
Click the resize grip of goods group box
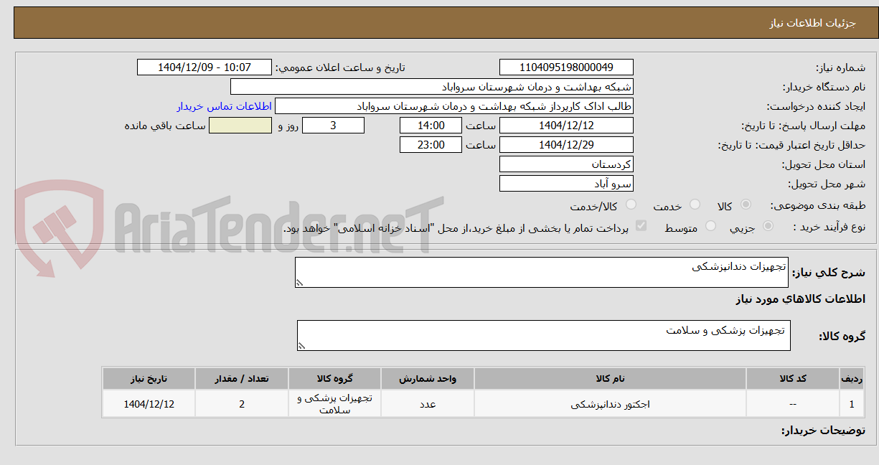302,346
